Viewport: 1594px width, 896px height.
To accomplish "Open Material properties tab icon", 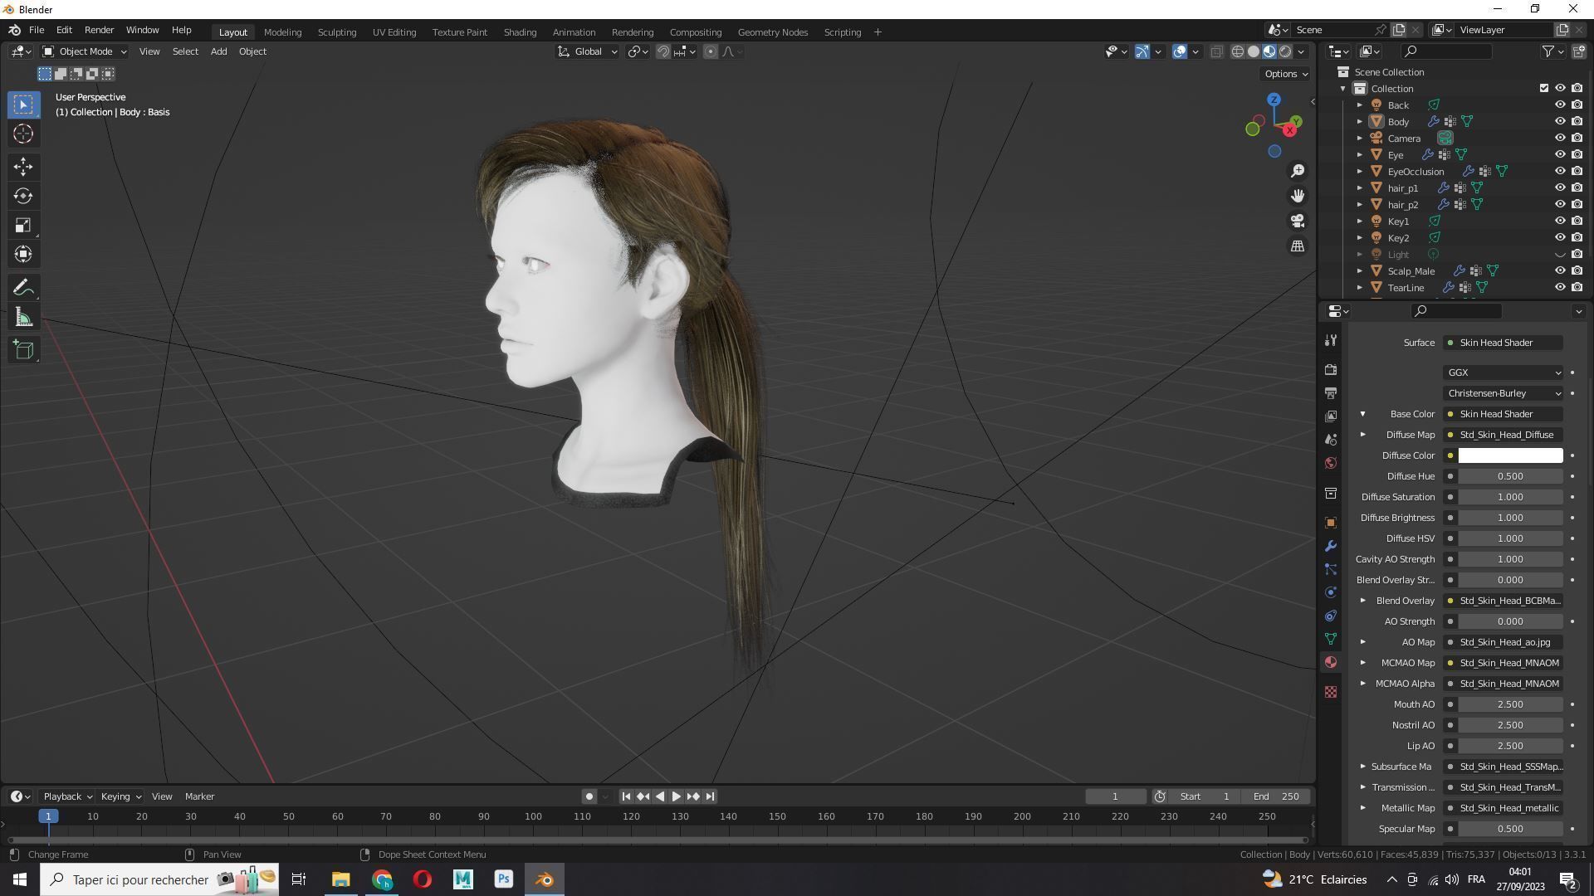I will [x=1331, y=662].
